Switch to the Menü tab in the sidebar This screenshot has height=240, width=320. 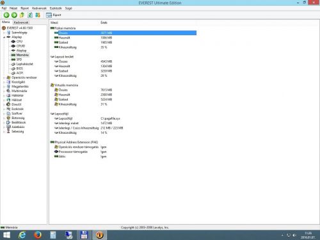point(6,22)
